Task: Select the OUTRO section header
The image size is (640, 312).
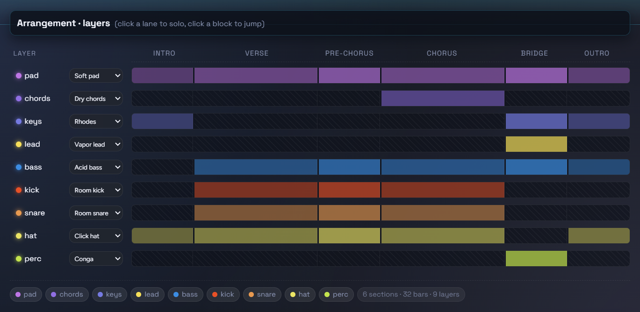Action: pos(597,53)
